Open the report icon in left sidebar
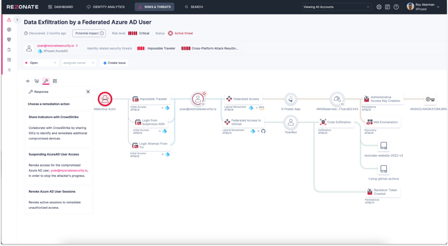448x246 pixels. click(x=9, y=60)
